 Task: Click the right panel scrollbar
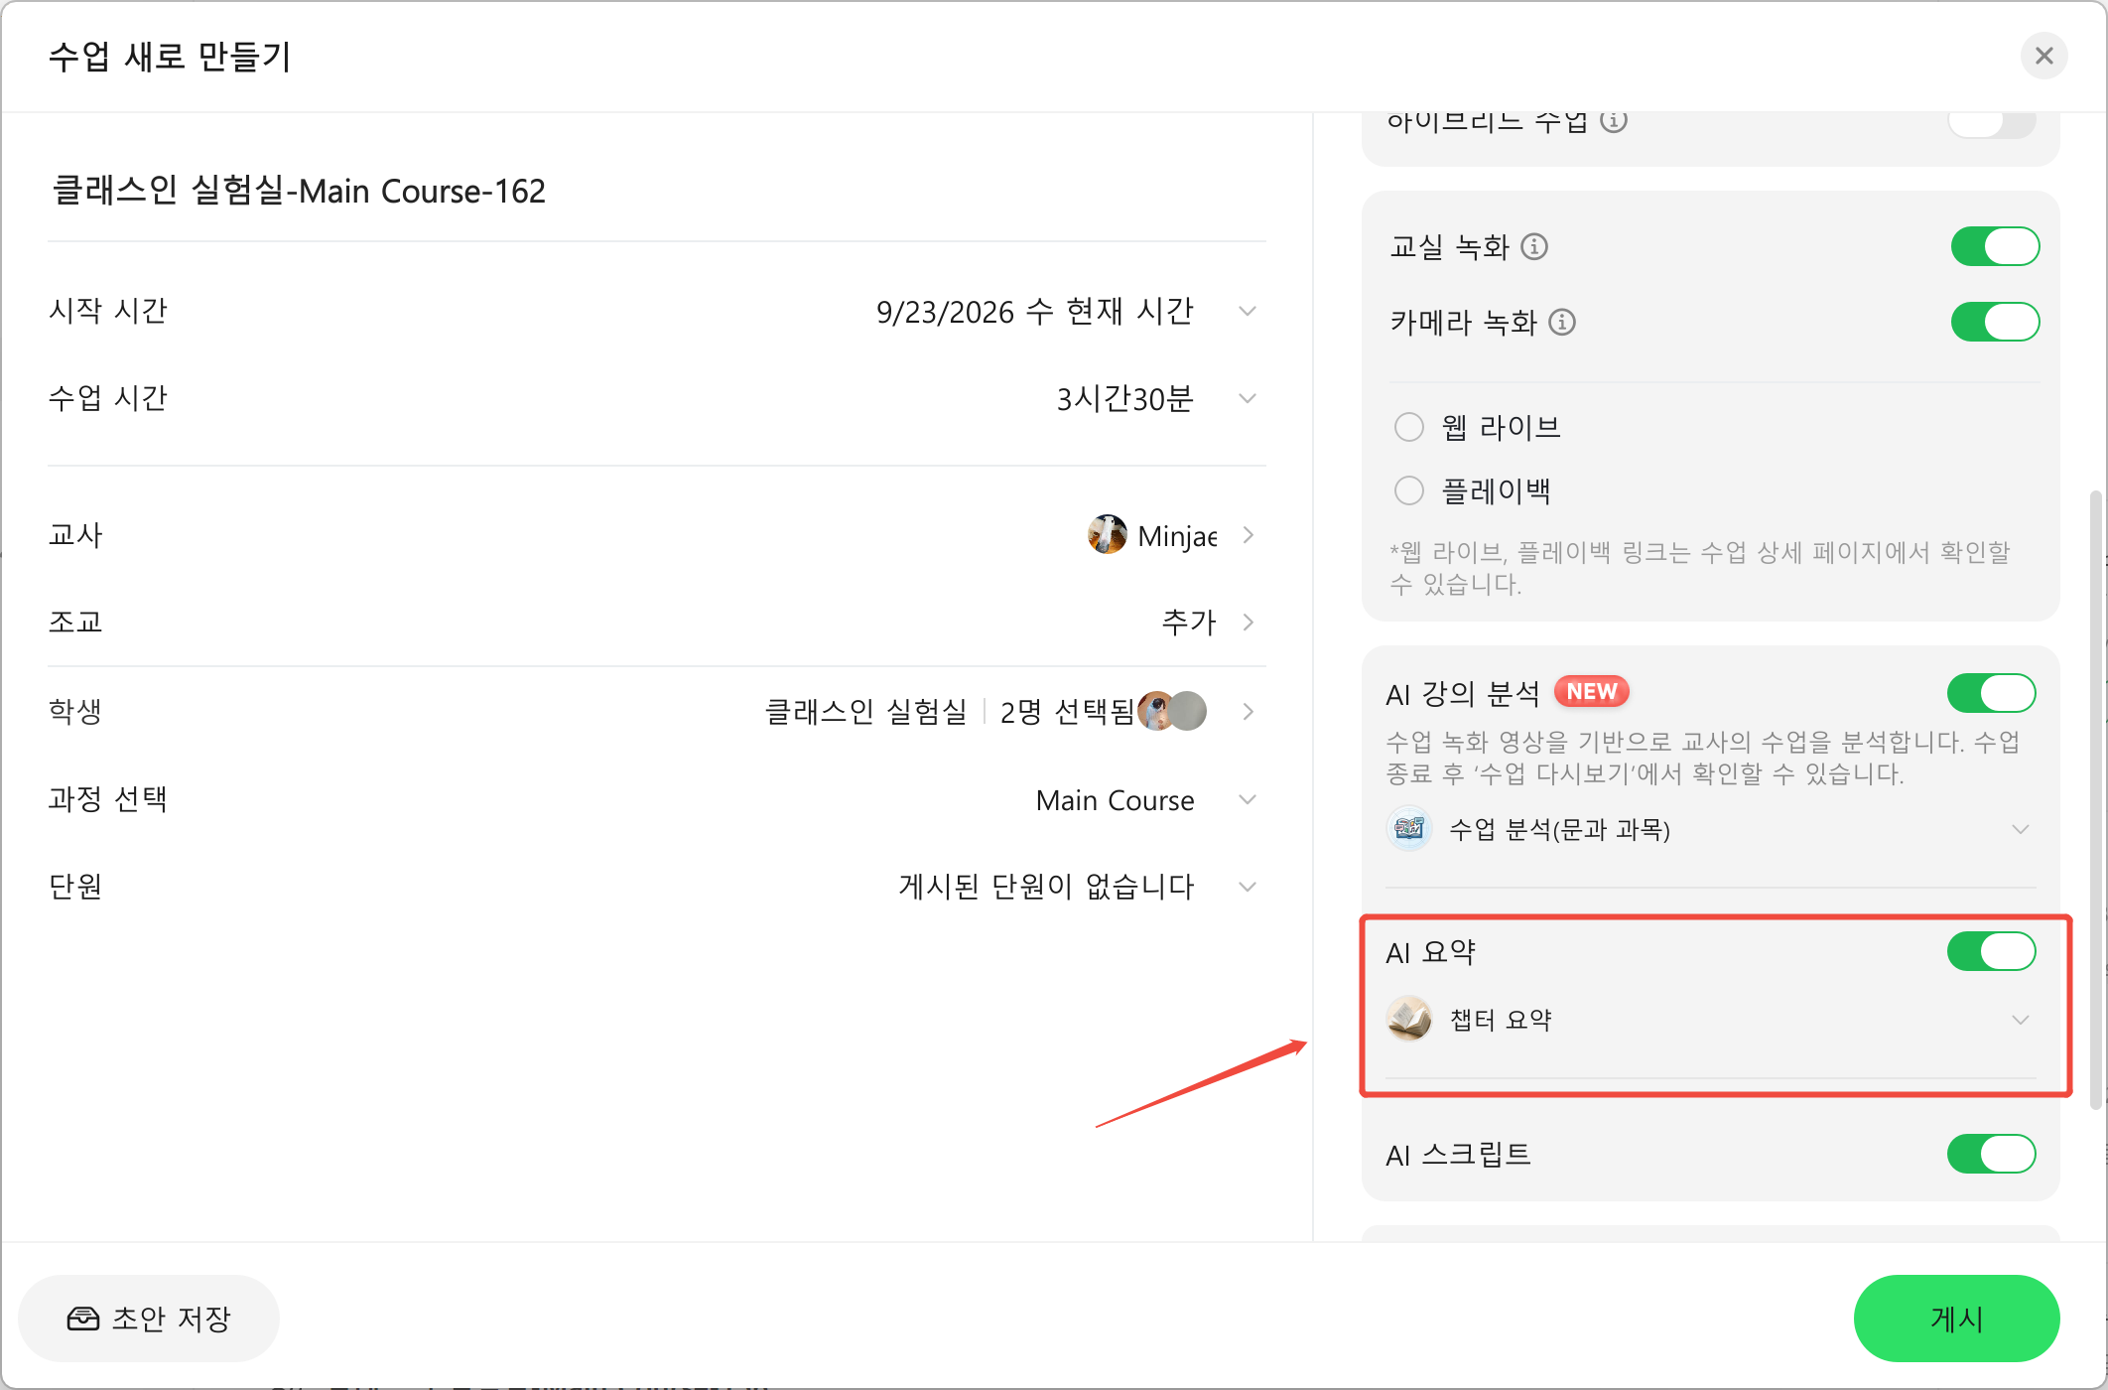click(x=2096, y=799)
